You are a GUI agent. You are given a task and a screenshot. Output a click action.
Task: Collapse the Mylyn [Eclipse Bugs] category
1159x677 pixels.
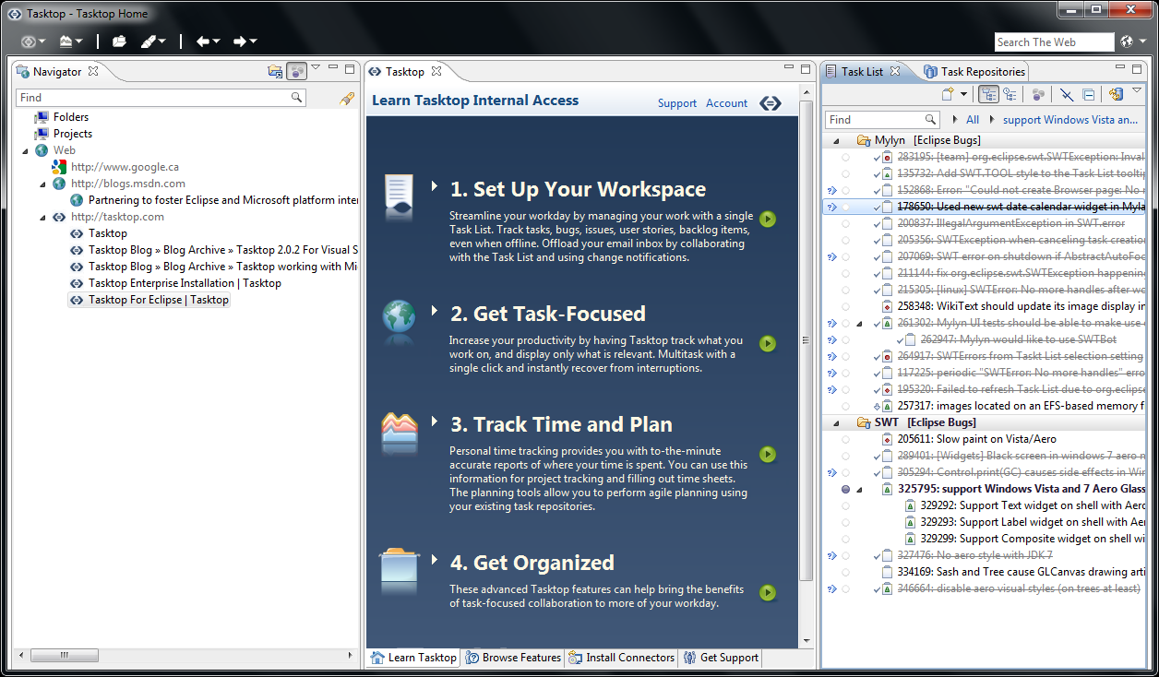click(x=836, y=141)
